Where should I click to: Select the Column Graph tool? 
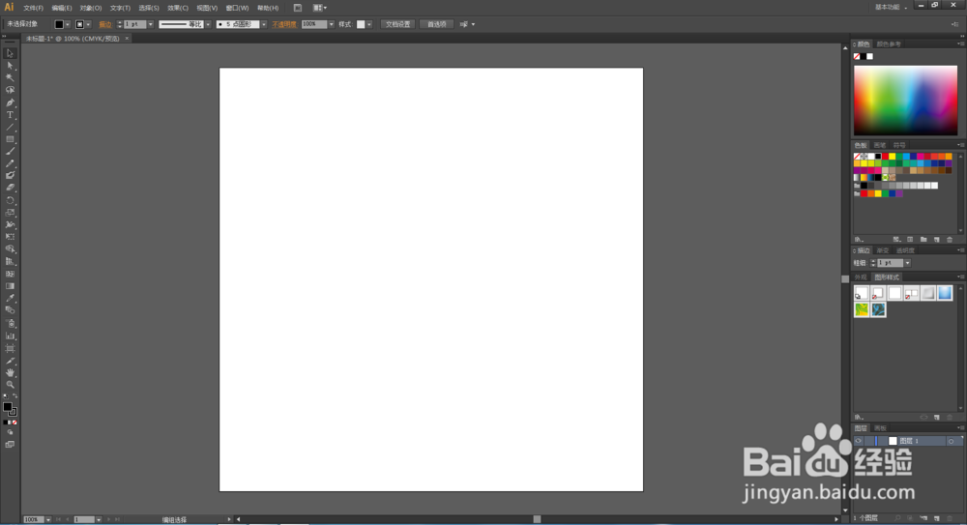pos(10,336)
